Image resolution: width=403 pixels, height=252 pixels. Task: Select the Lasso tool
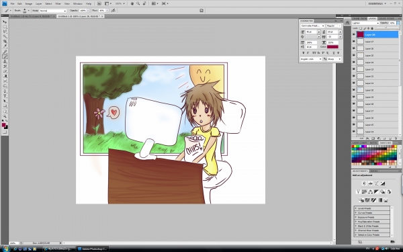(5, 32)
